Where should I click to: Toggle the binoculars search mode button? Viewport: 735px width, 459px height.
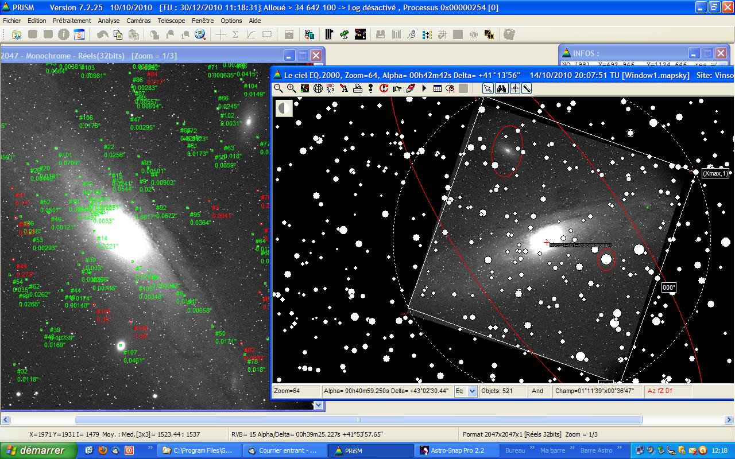(501, 88)
